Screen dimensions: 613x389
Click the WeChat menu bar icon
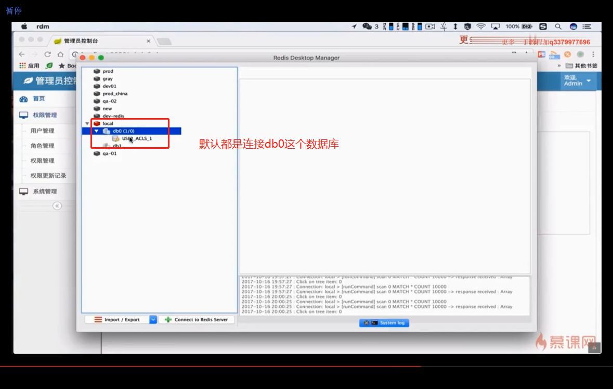pos(367,26)
